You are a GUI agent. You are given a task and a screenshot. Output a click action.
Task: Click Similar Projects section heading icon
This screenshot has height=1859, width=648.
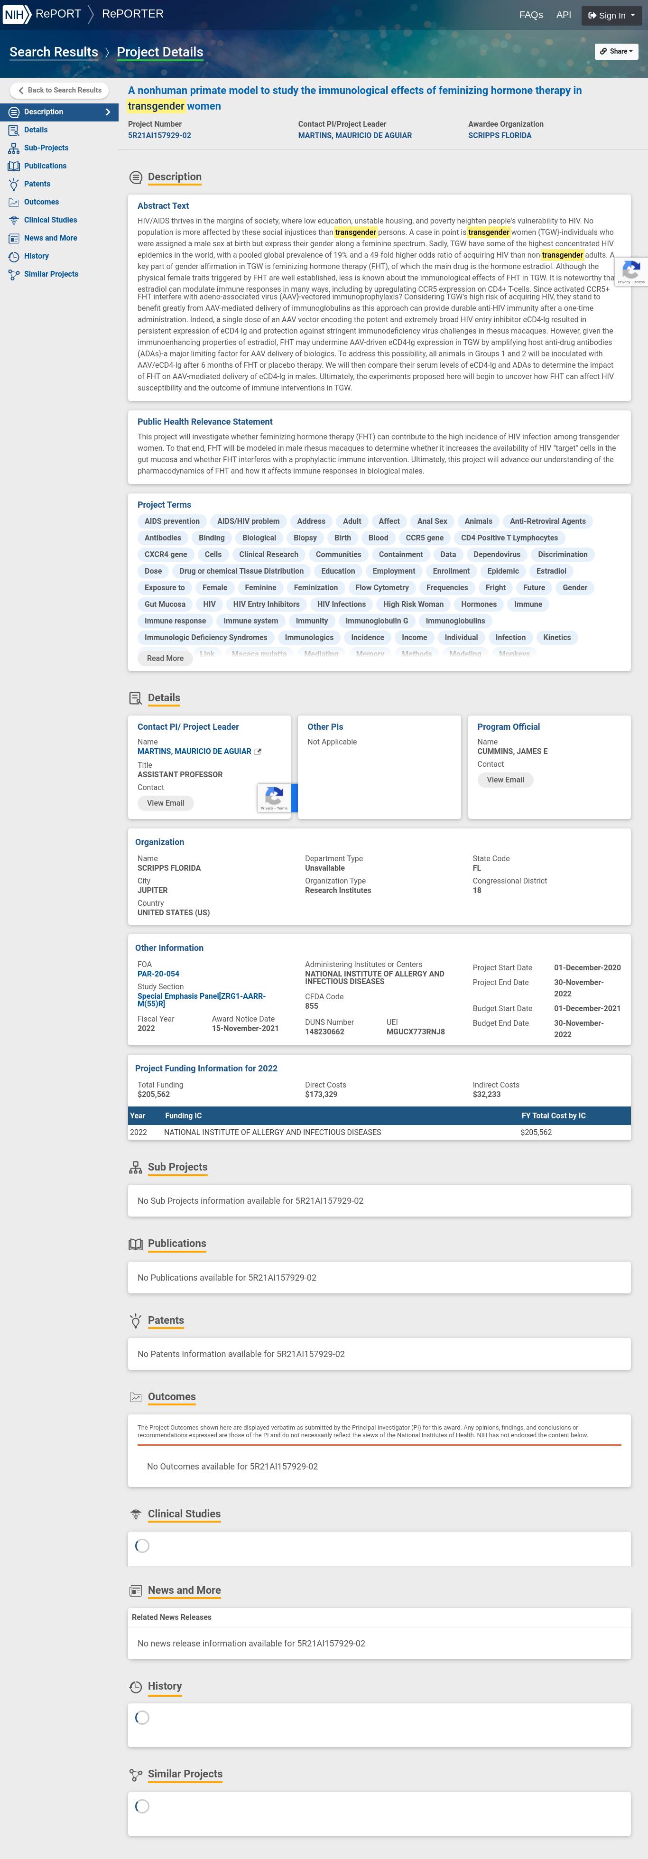click(136, 1775)
